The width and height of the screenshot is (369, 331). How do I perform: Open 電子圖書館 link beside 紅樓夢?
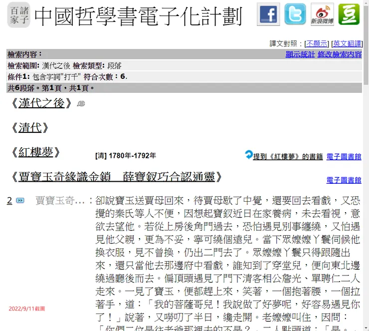(344, 157)
